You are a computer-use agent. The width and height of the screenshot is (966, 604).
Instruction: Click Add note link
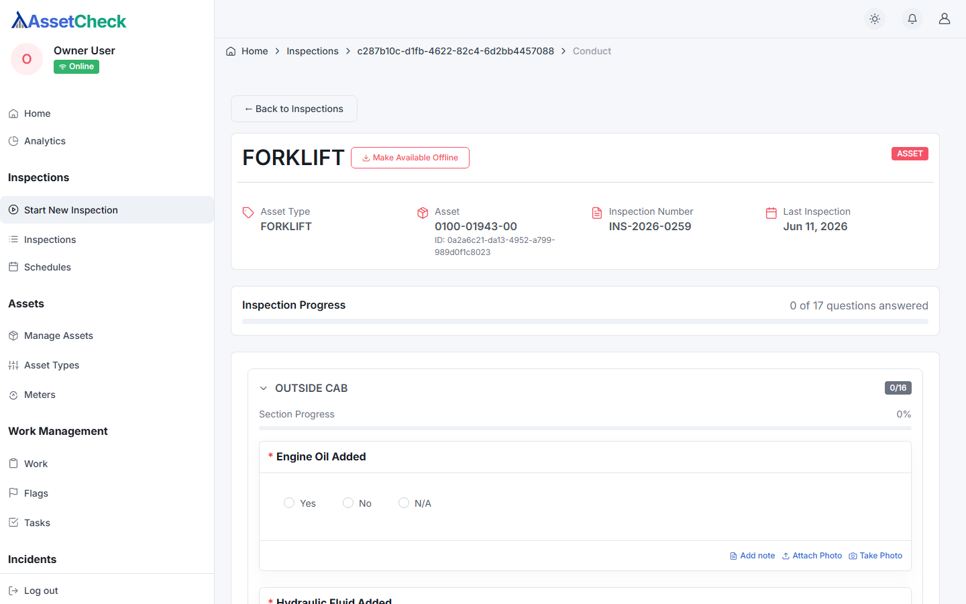pyautogui.click(x=752, y=556)
